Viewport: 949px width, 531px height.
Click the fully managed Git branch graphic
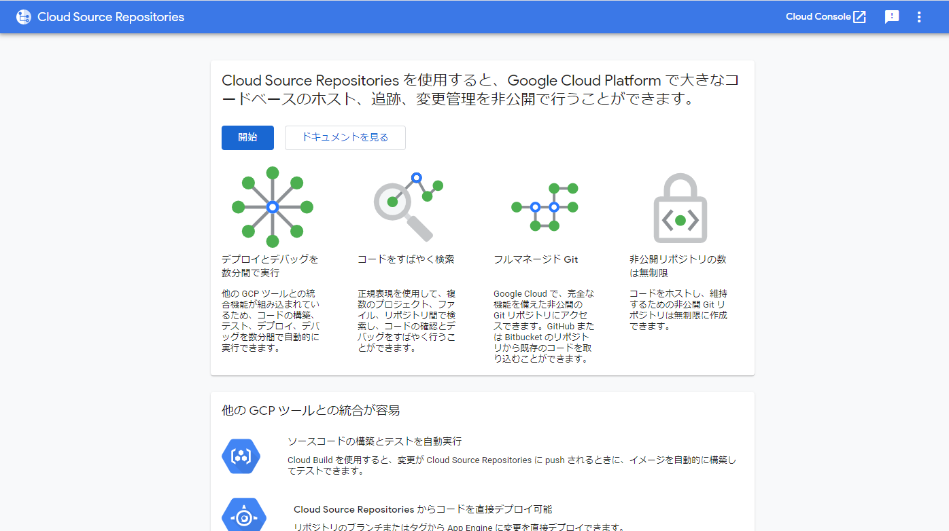click(x=545, y=206)
